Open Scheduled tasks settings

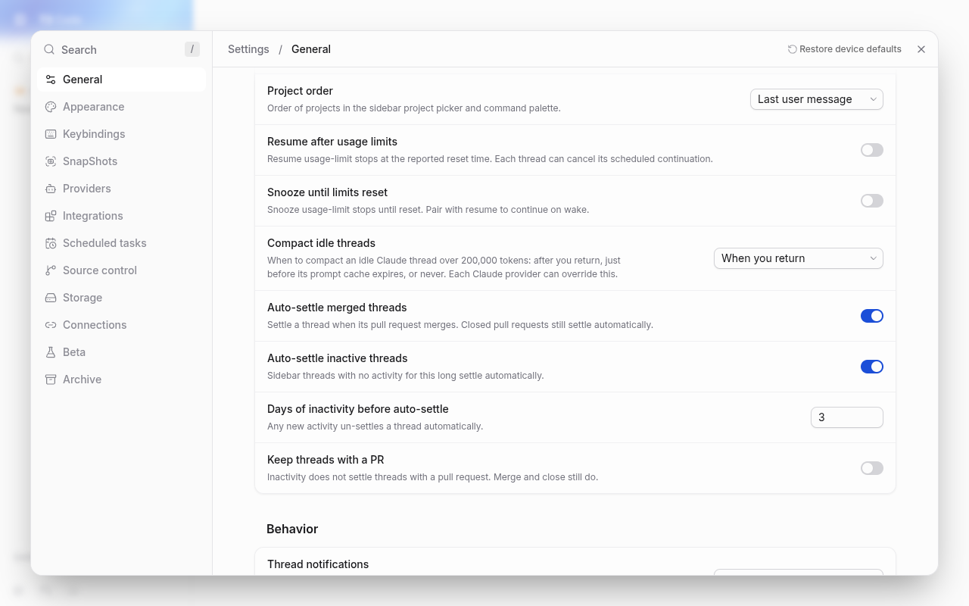pyautogui.click(x=121, y=243)
